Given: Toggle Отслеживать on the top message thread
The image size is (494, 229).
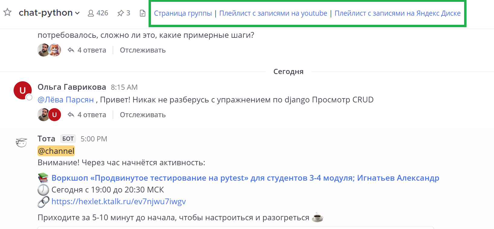Looking at the screenshot, I should click(143, 50).
